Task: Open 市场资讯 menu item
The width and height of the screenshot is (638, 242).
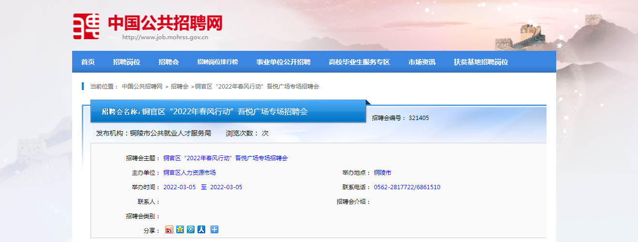Action: click(x=421, y=62)
